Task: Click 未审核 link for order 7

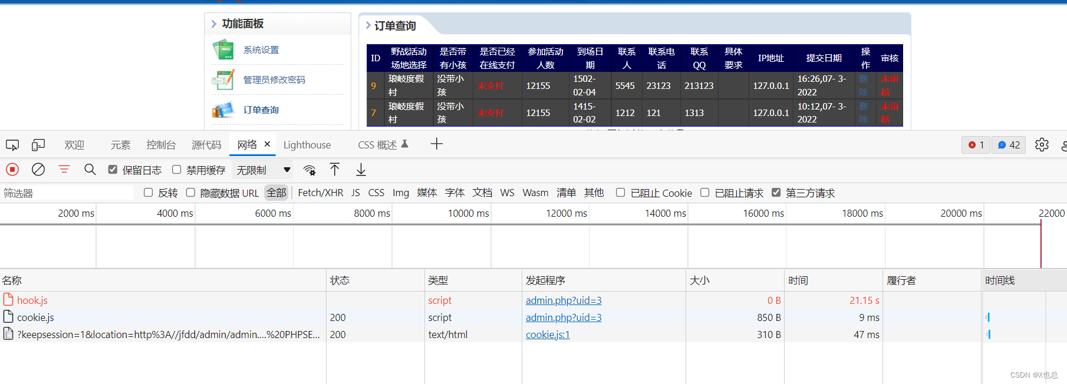Action: (890, 112)
